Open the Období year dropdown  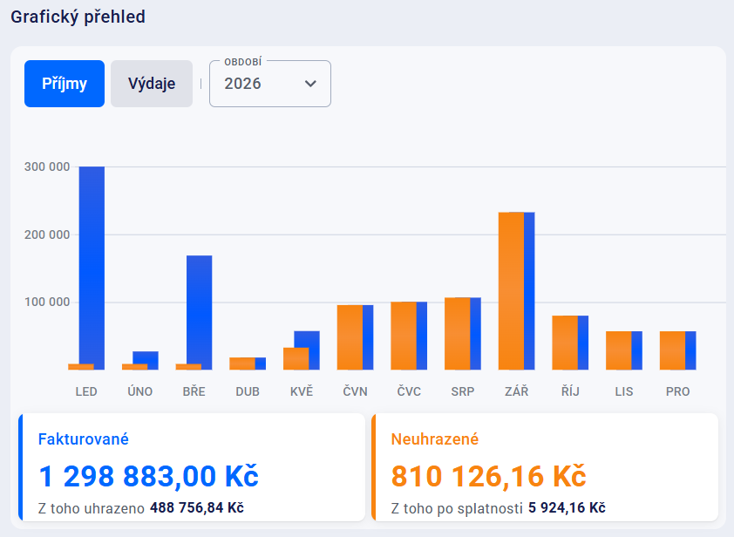pos(269,84)
